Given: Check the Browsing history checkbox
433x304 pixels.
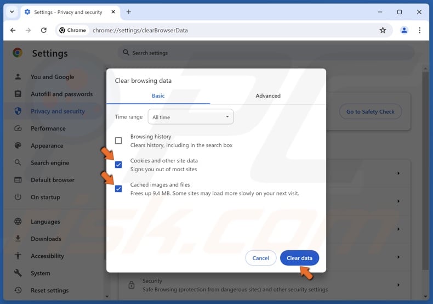Looking at the screenshot, I should click(118, 140).
